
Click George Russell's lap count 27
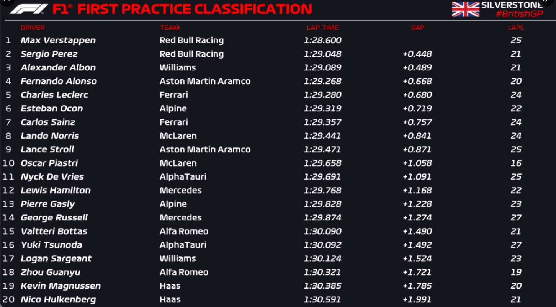[516, 217]
